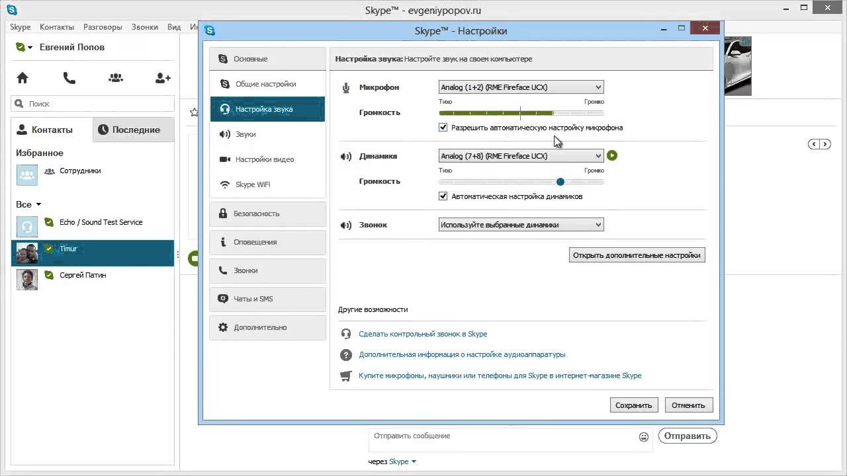Screen dimensions: 847x476
Task: Expand the Звонки settings section
Action: 267,270
